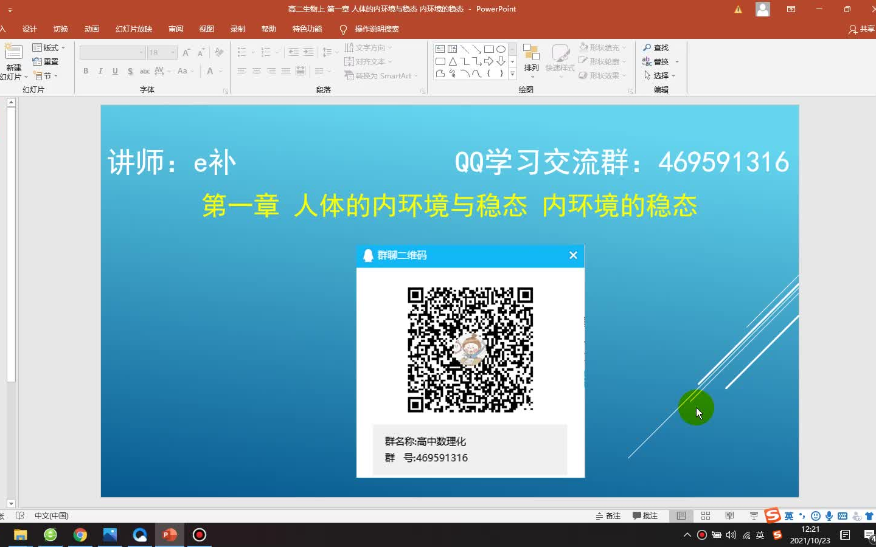Toggle Strikethrough (abc) formatting
876x547 pixels.
click(x=145, y=71)
